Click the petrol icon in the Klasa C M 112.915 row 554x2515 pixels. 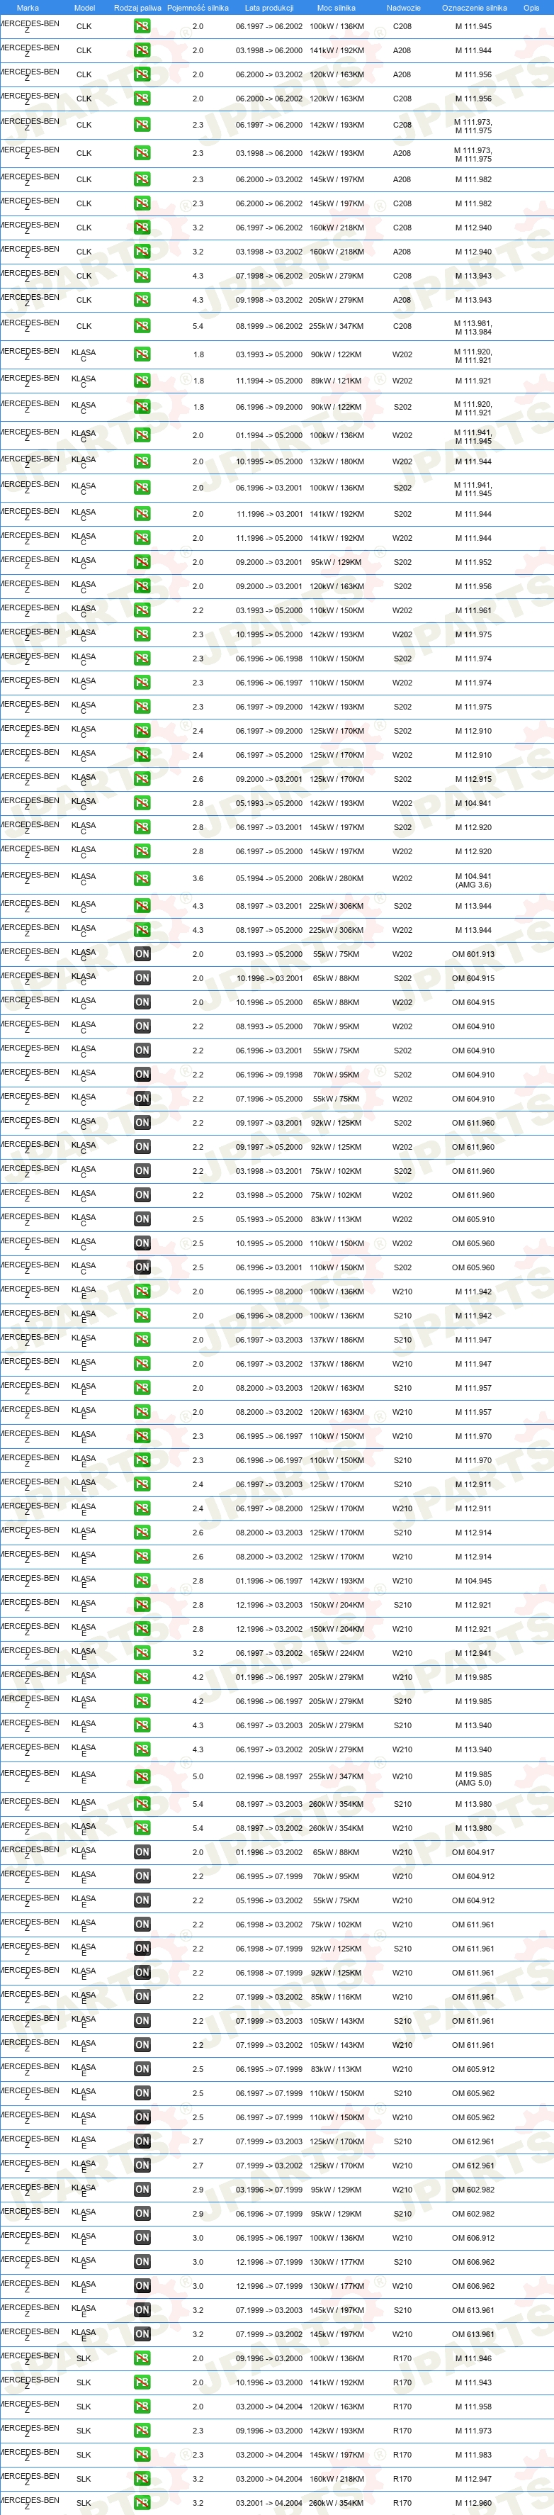pos(142,779)
